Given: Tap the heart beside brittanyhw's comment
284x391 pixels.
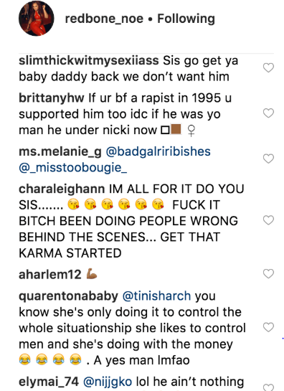Looking at the screenshot, I should (x=268, y=113).
